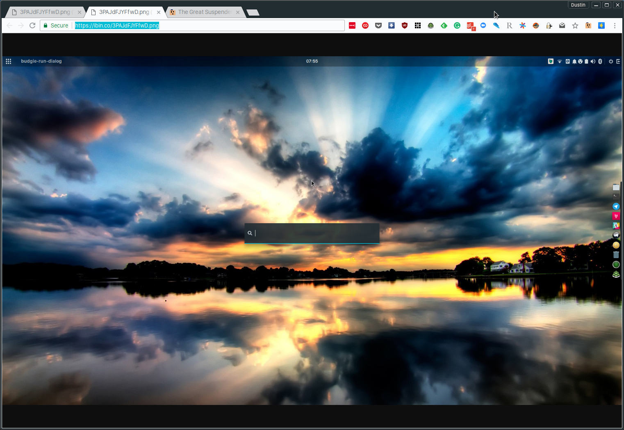Open the notifications bell icon
Screen dimensions: 624x430
pyautogui.click(x=574, y=61)
